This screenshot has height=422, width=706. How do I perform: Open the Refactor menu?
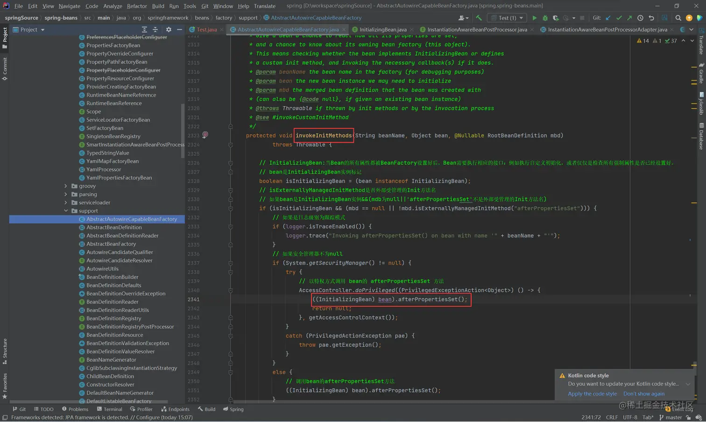pos(137,6)
